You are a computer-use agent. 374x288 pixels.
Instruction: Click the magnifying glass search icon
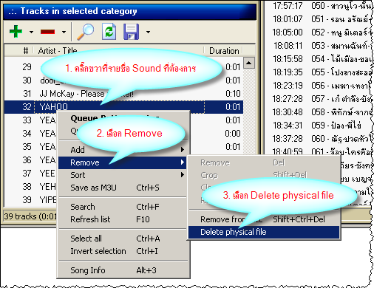click(x=85, y=32)
